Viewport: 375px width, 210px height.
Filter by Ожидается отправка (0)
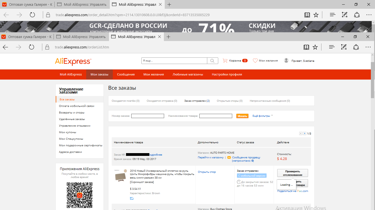click(x=162, y=101)
